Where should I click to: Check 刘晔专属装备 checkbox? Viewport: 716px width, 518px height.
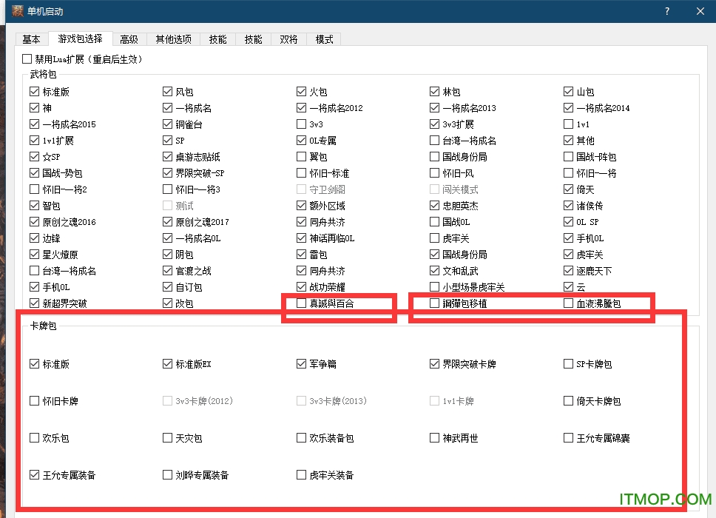[x=168, y=475]
